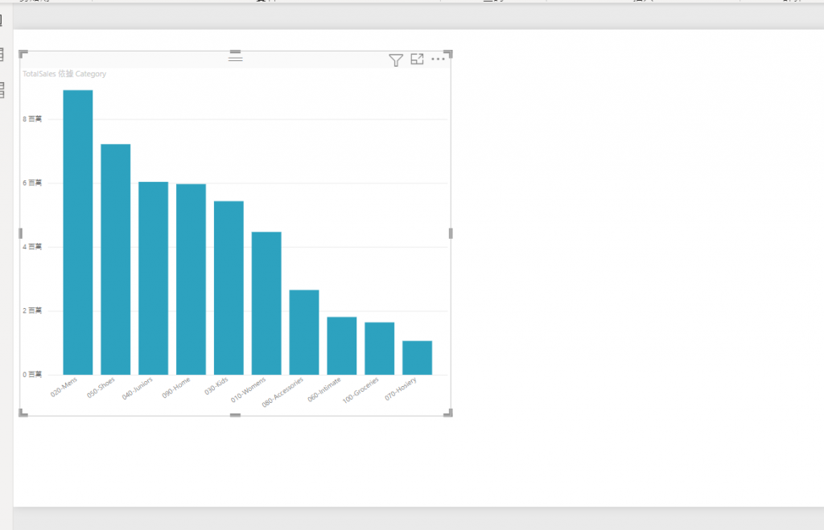The height and width of the screenshot is (530, 824).
Task: Open focus mode for the chart
Action: (417, 60)
